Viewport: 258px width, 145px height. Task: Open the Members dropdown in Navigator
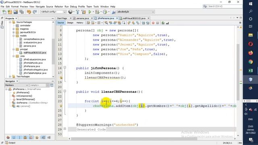(x=17, y=85)
